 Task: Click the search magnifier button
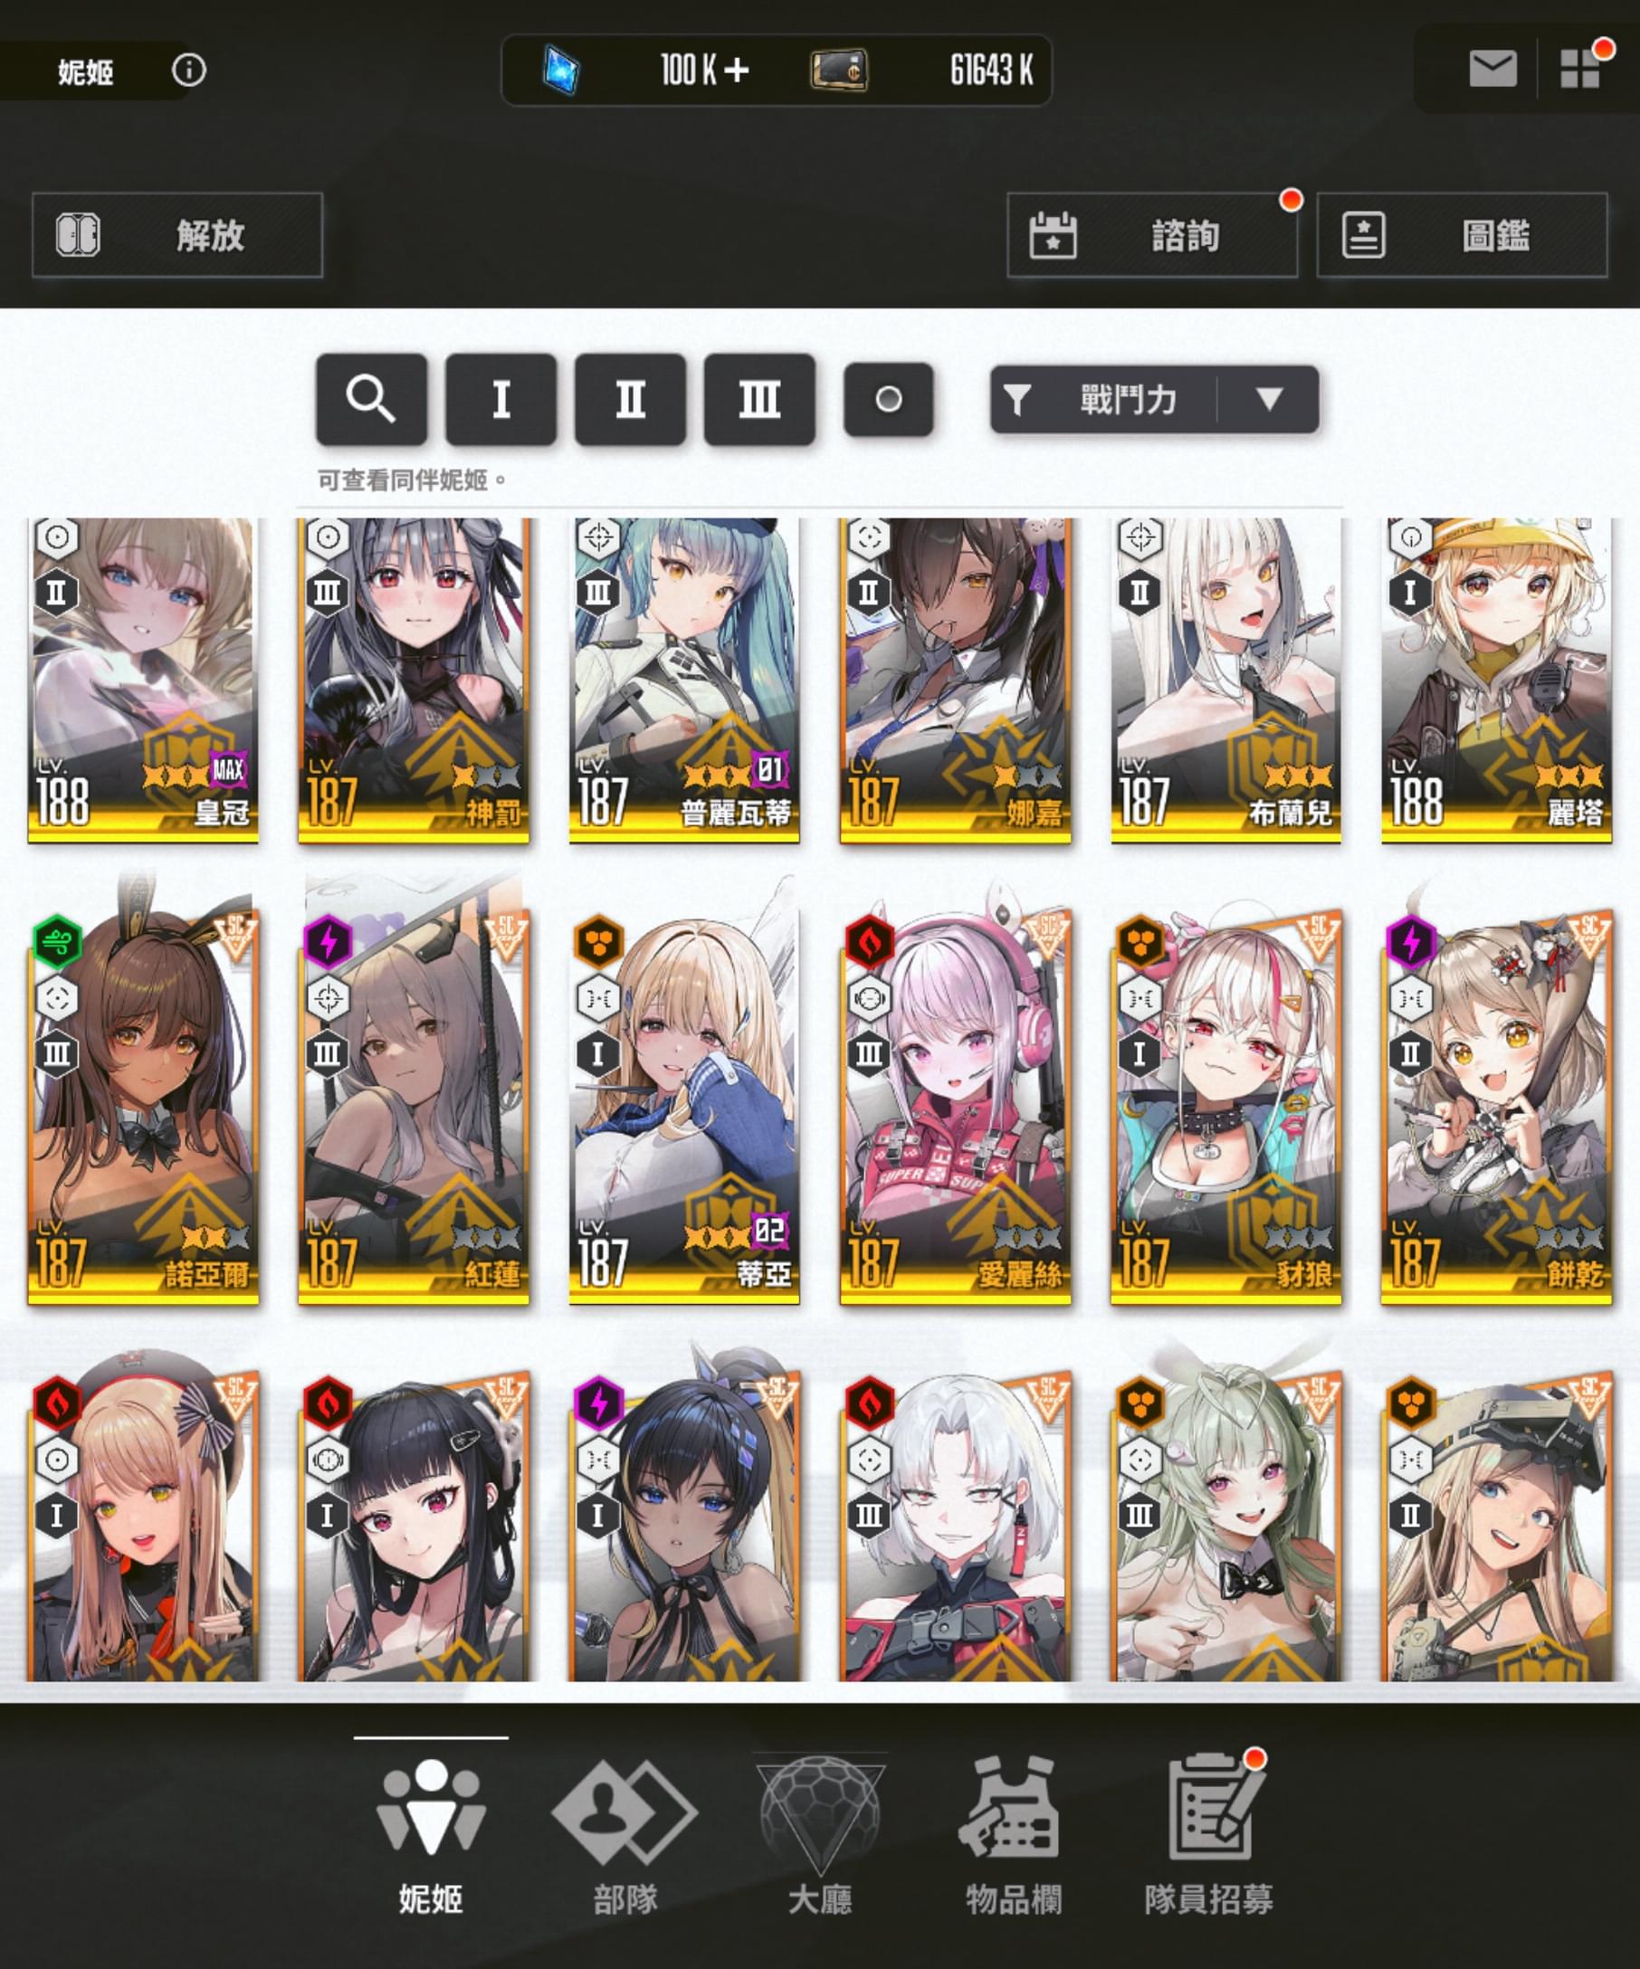click(x=371, y=399)
